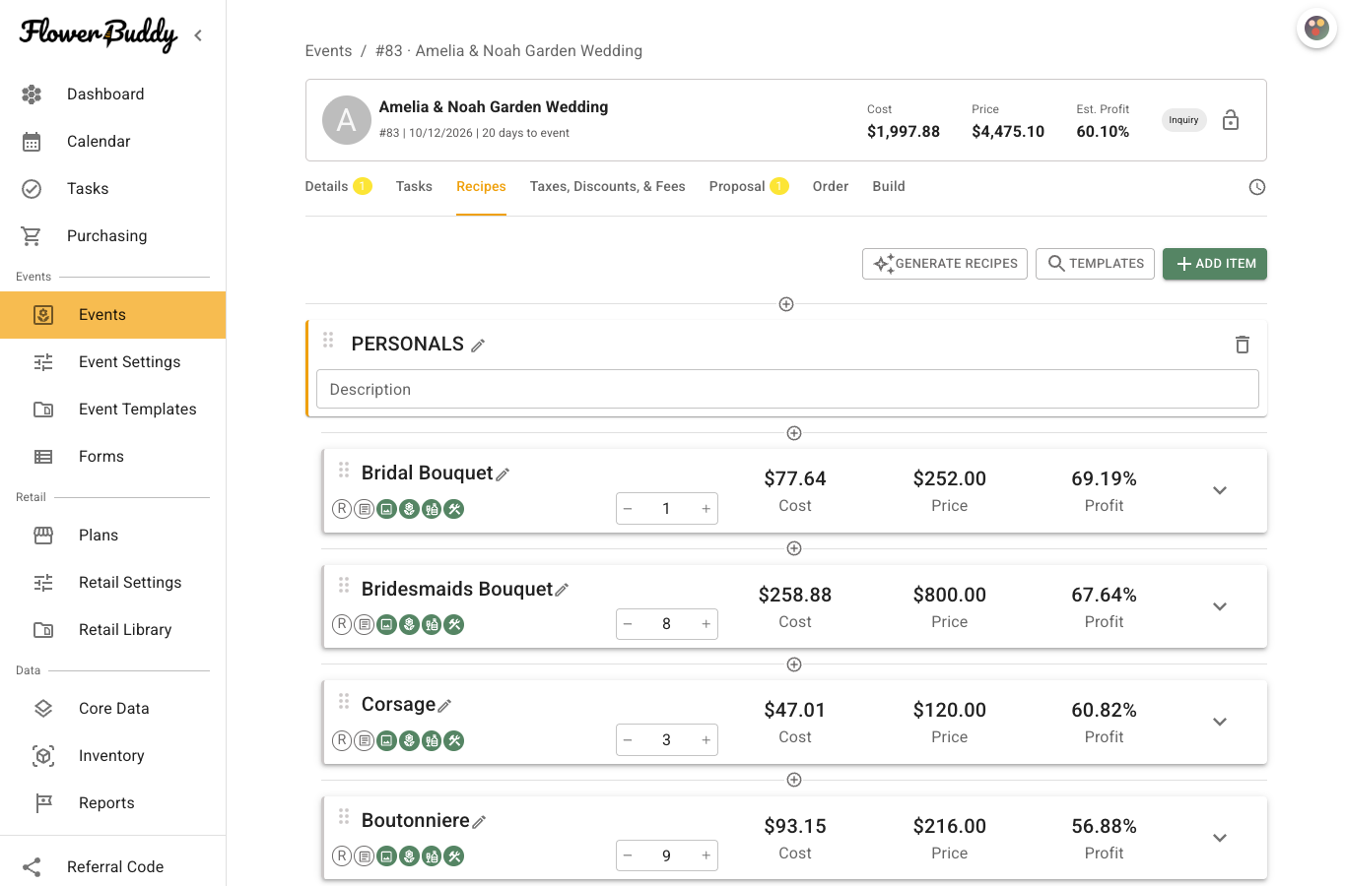Viewport: 1345px width, 886px height.
Task: Decrease the Bridesmaids Bouquet quantity
Action: coord(628,624)
